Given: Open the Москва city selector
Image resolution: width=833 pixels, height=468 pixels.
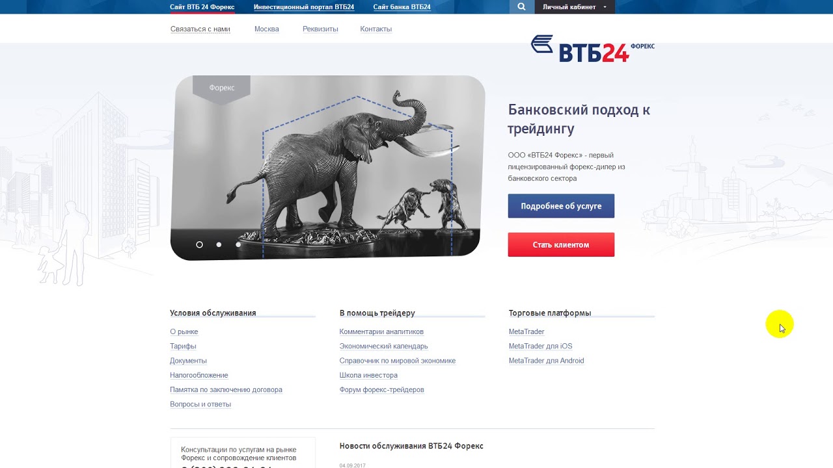Looking at the screenshot, I should click(267, 29).
